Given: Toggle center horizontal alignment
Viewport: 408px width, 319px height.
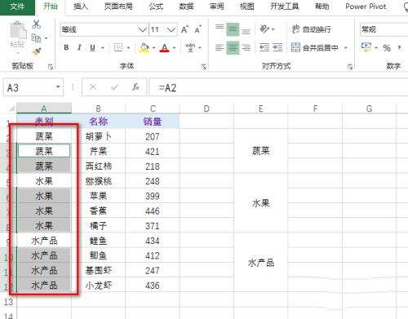Looking at the screenshot, I should 233,48.
